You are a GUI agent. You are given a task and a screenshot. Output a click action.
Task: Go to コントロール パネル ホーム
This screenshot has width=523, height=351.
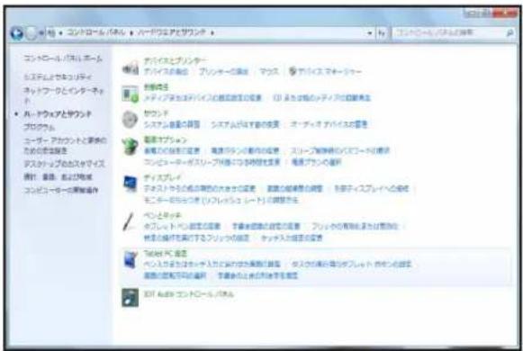(x=63, y=58)
